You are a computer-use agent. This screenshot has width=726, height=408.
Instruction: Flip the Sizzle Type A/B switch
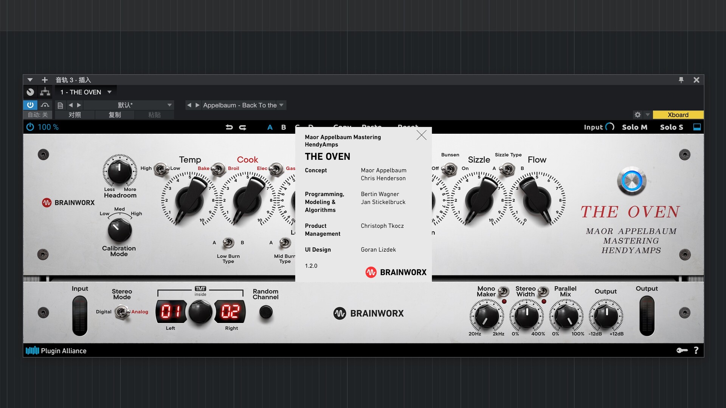click(x=507, y=169)
